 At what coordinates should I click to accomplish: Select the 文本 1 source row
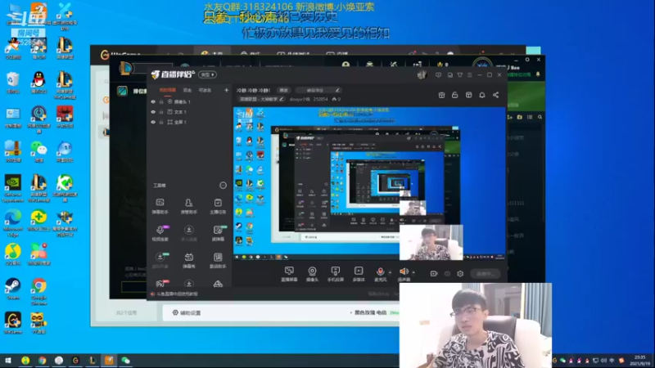point(190,112)
